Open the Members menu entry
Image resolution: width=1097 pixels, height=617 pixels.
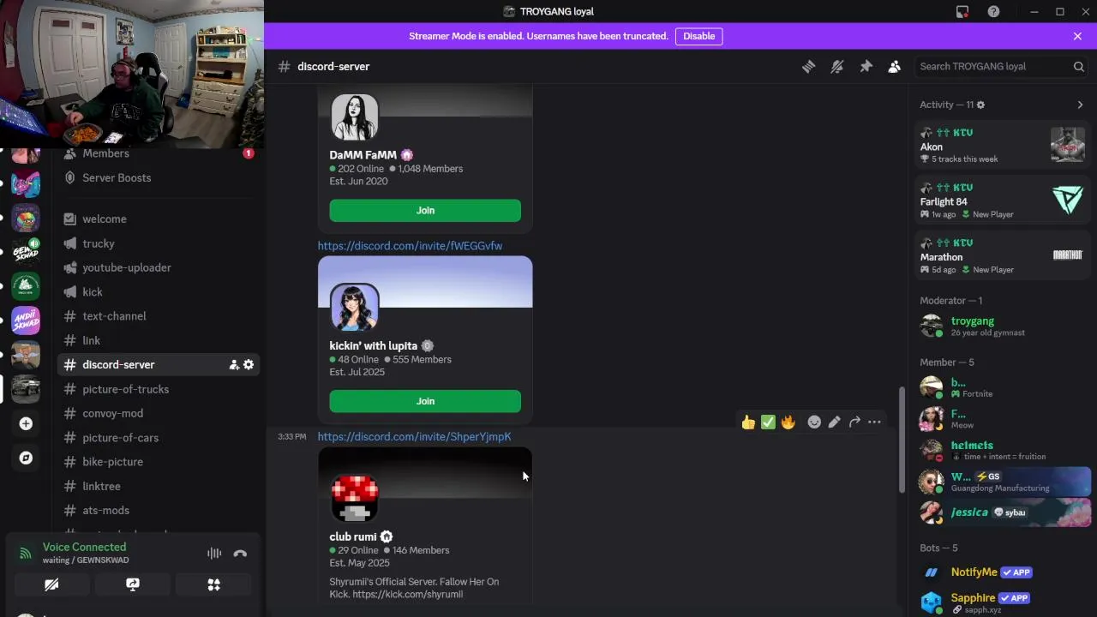[159, 153]
